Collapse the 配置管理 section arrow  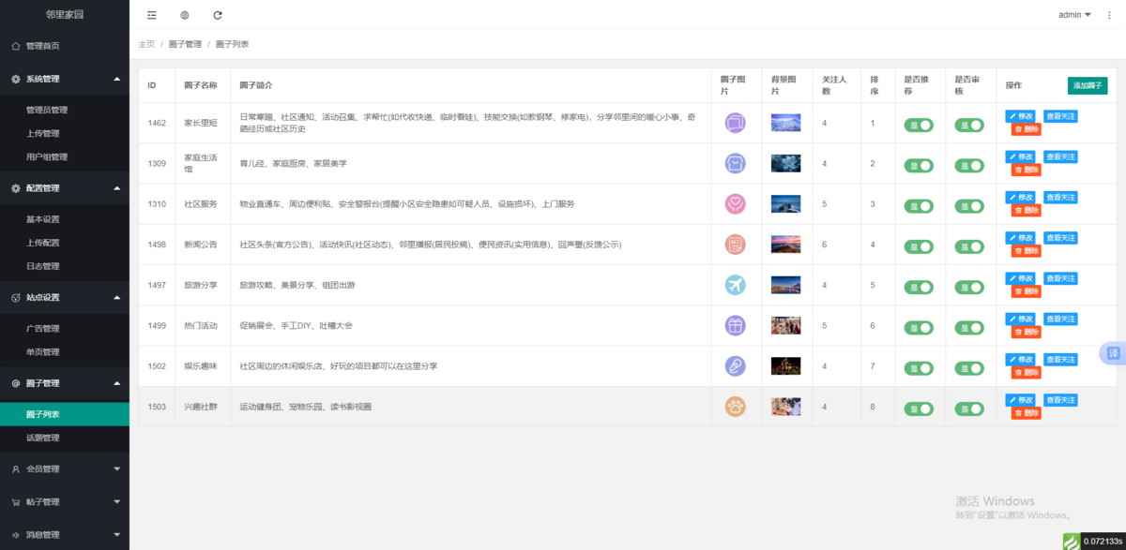tap(116, 188)
